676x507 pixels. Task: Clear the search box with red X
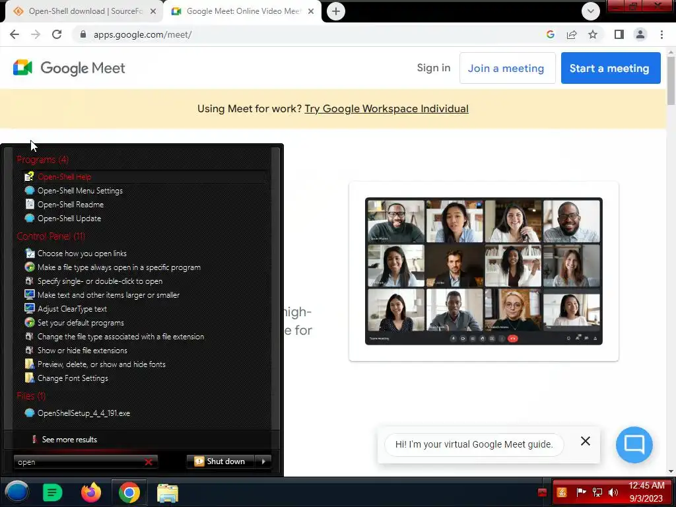[x=149, y=461]
